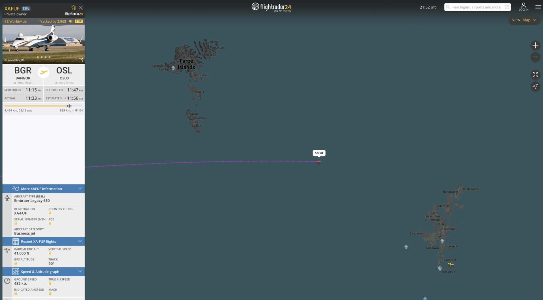543x300 pixels.
Task: Expand More XAFUF information section
Action: 44,189
